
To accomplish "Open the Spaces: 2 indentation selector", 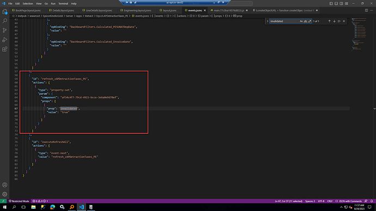I will click(310, 201).
